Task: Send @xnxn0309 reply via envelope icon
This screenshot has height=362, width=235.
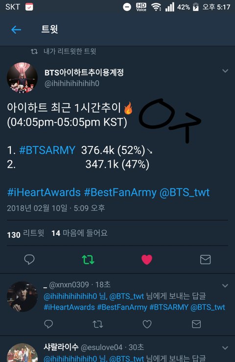Action: 196,324
